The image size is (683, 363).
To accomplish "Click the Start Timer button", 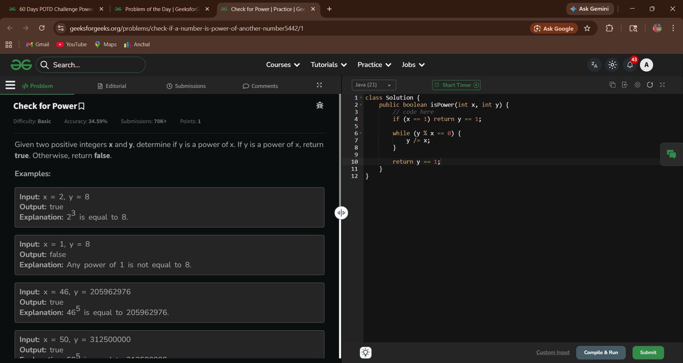I will click(x=456, y=85).
